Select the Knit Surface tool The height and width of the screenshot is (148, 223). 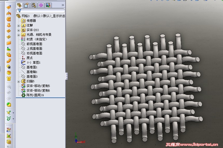click(x=9, y=79)
